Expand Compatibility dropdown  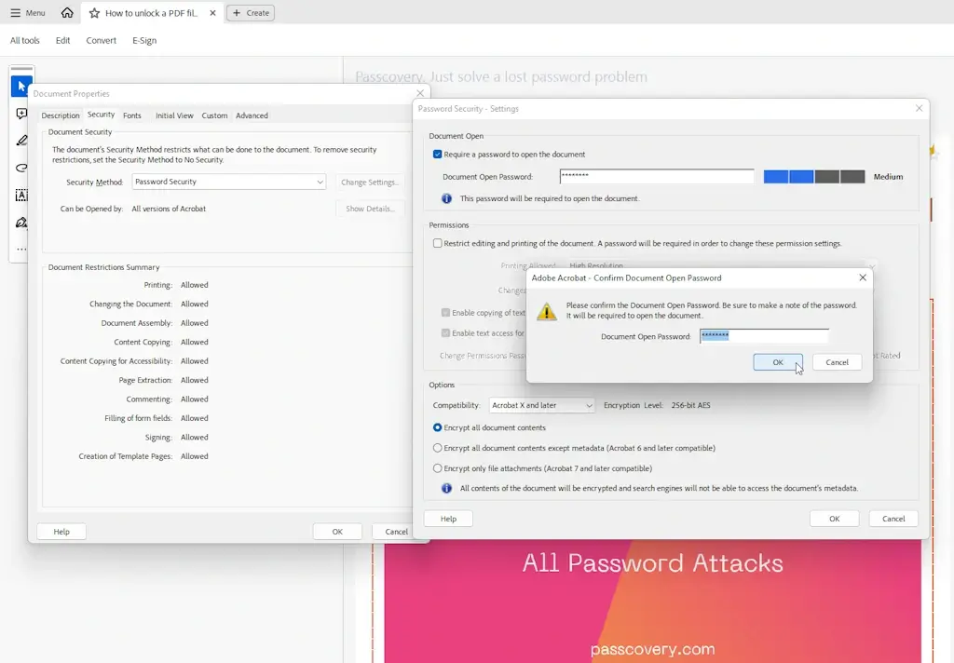[541, 405]
